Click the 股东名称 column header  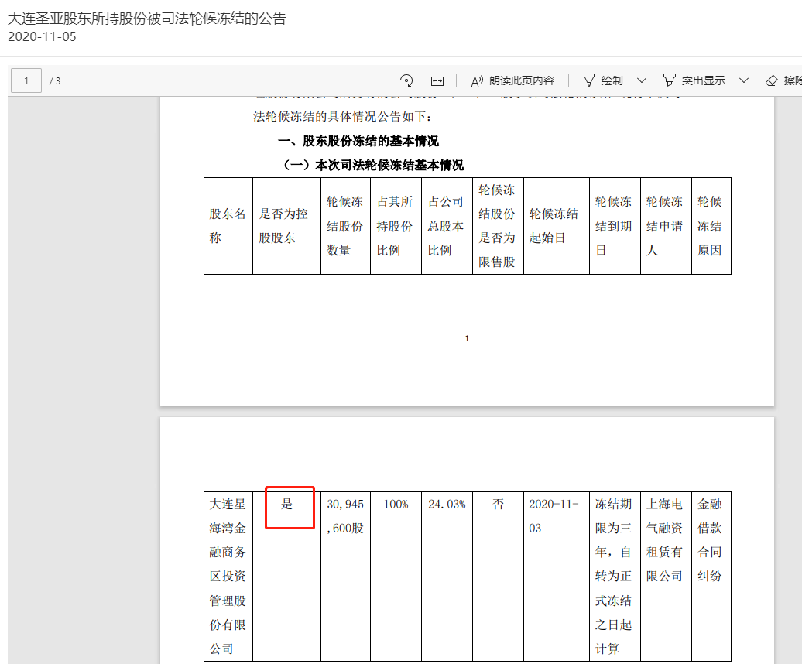(x=228, y=226)
